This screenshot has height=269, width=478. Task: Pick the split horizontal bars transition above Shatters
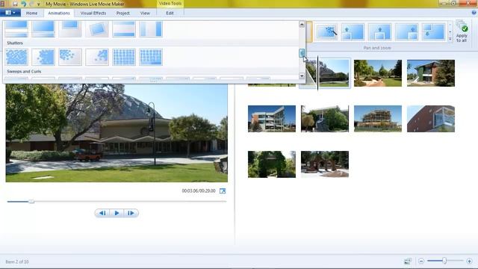[x=16, y=29]
